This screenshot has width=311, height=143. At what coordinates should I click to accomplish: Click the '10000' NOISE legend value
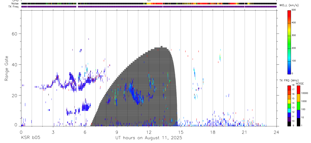304,93
